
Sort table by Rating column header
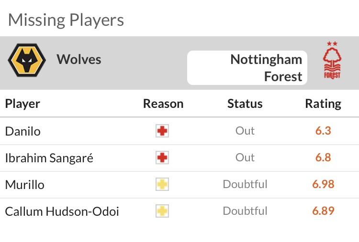click(323, 104)
